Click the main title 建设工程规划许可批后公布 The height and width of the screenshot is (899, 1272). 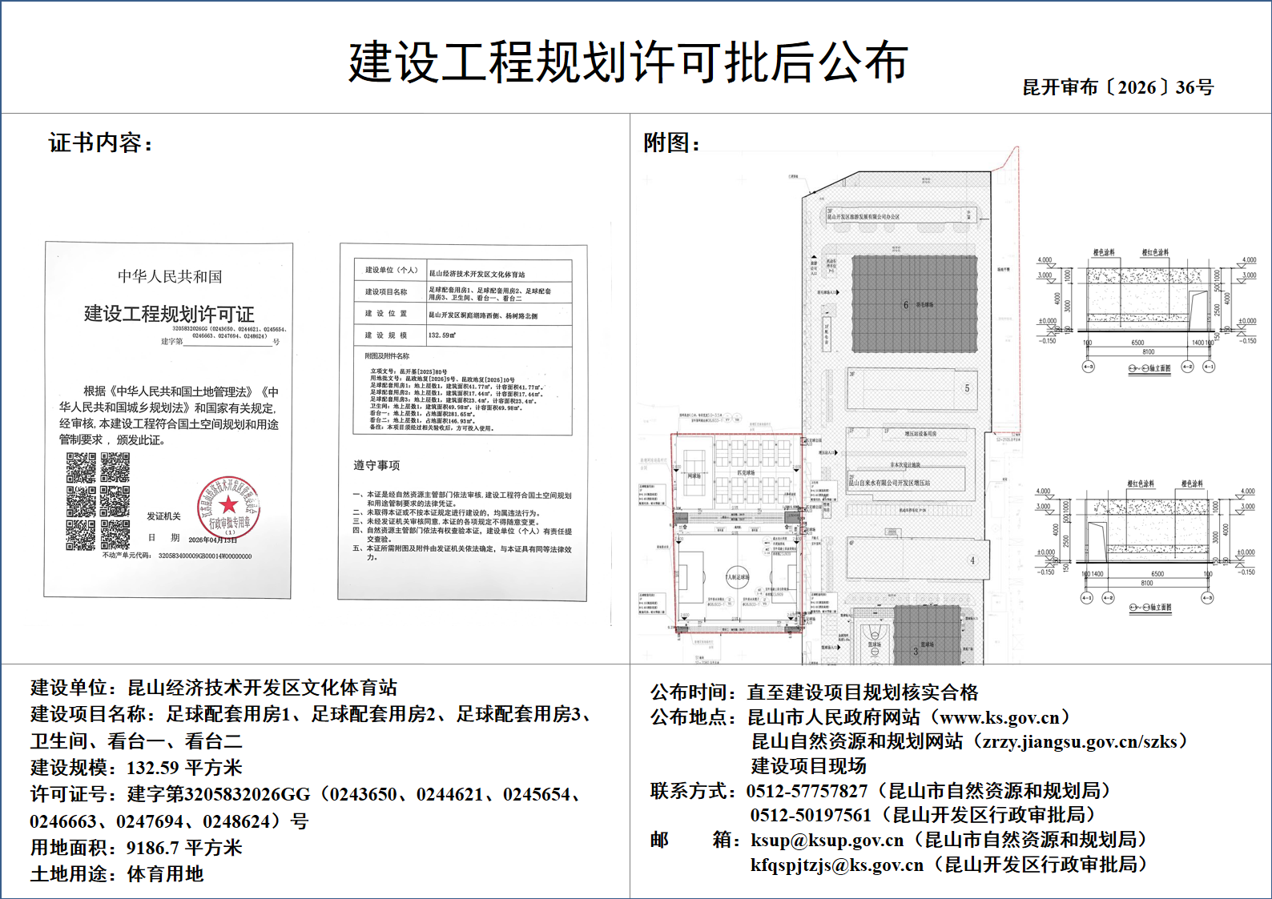(x=628, y=62)
